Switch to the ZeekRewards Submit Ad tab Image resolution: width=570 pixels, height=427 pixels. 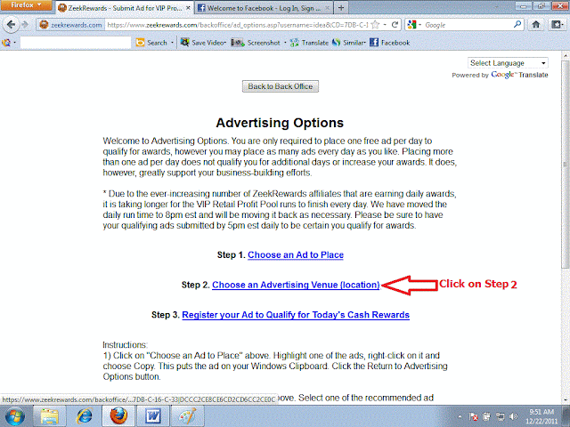pos(124,8)
